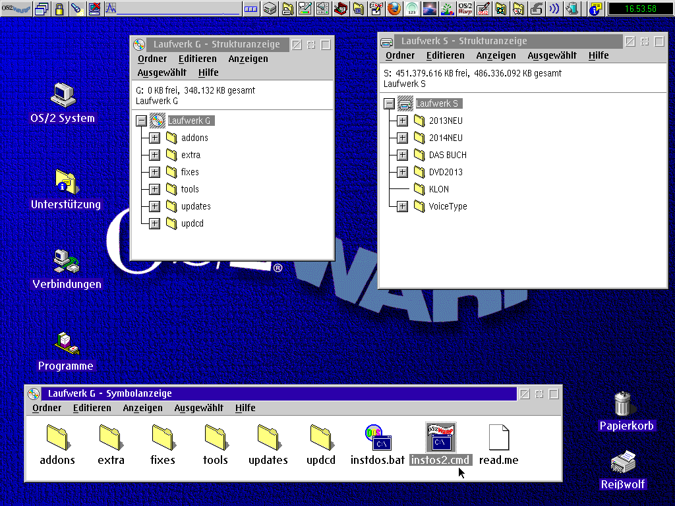
Task: Click the CPU activity monitor graph
Action: point(172,9)
